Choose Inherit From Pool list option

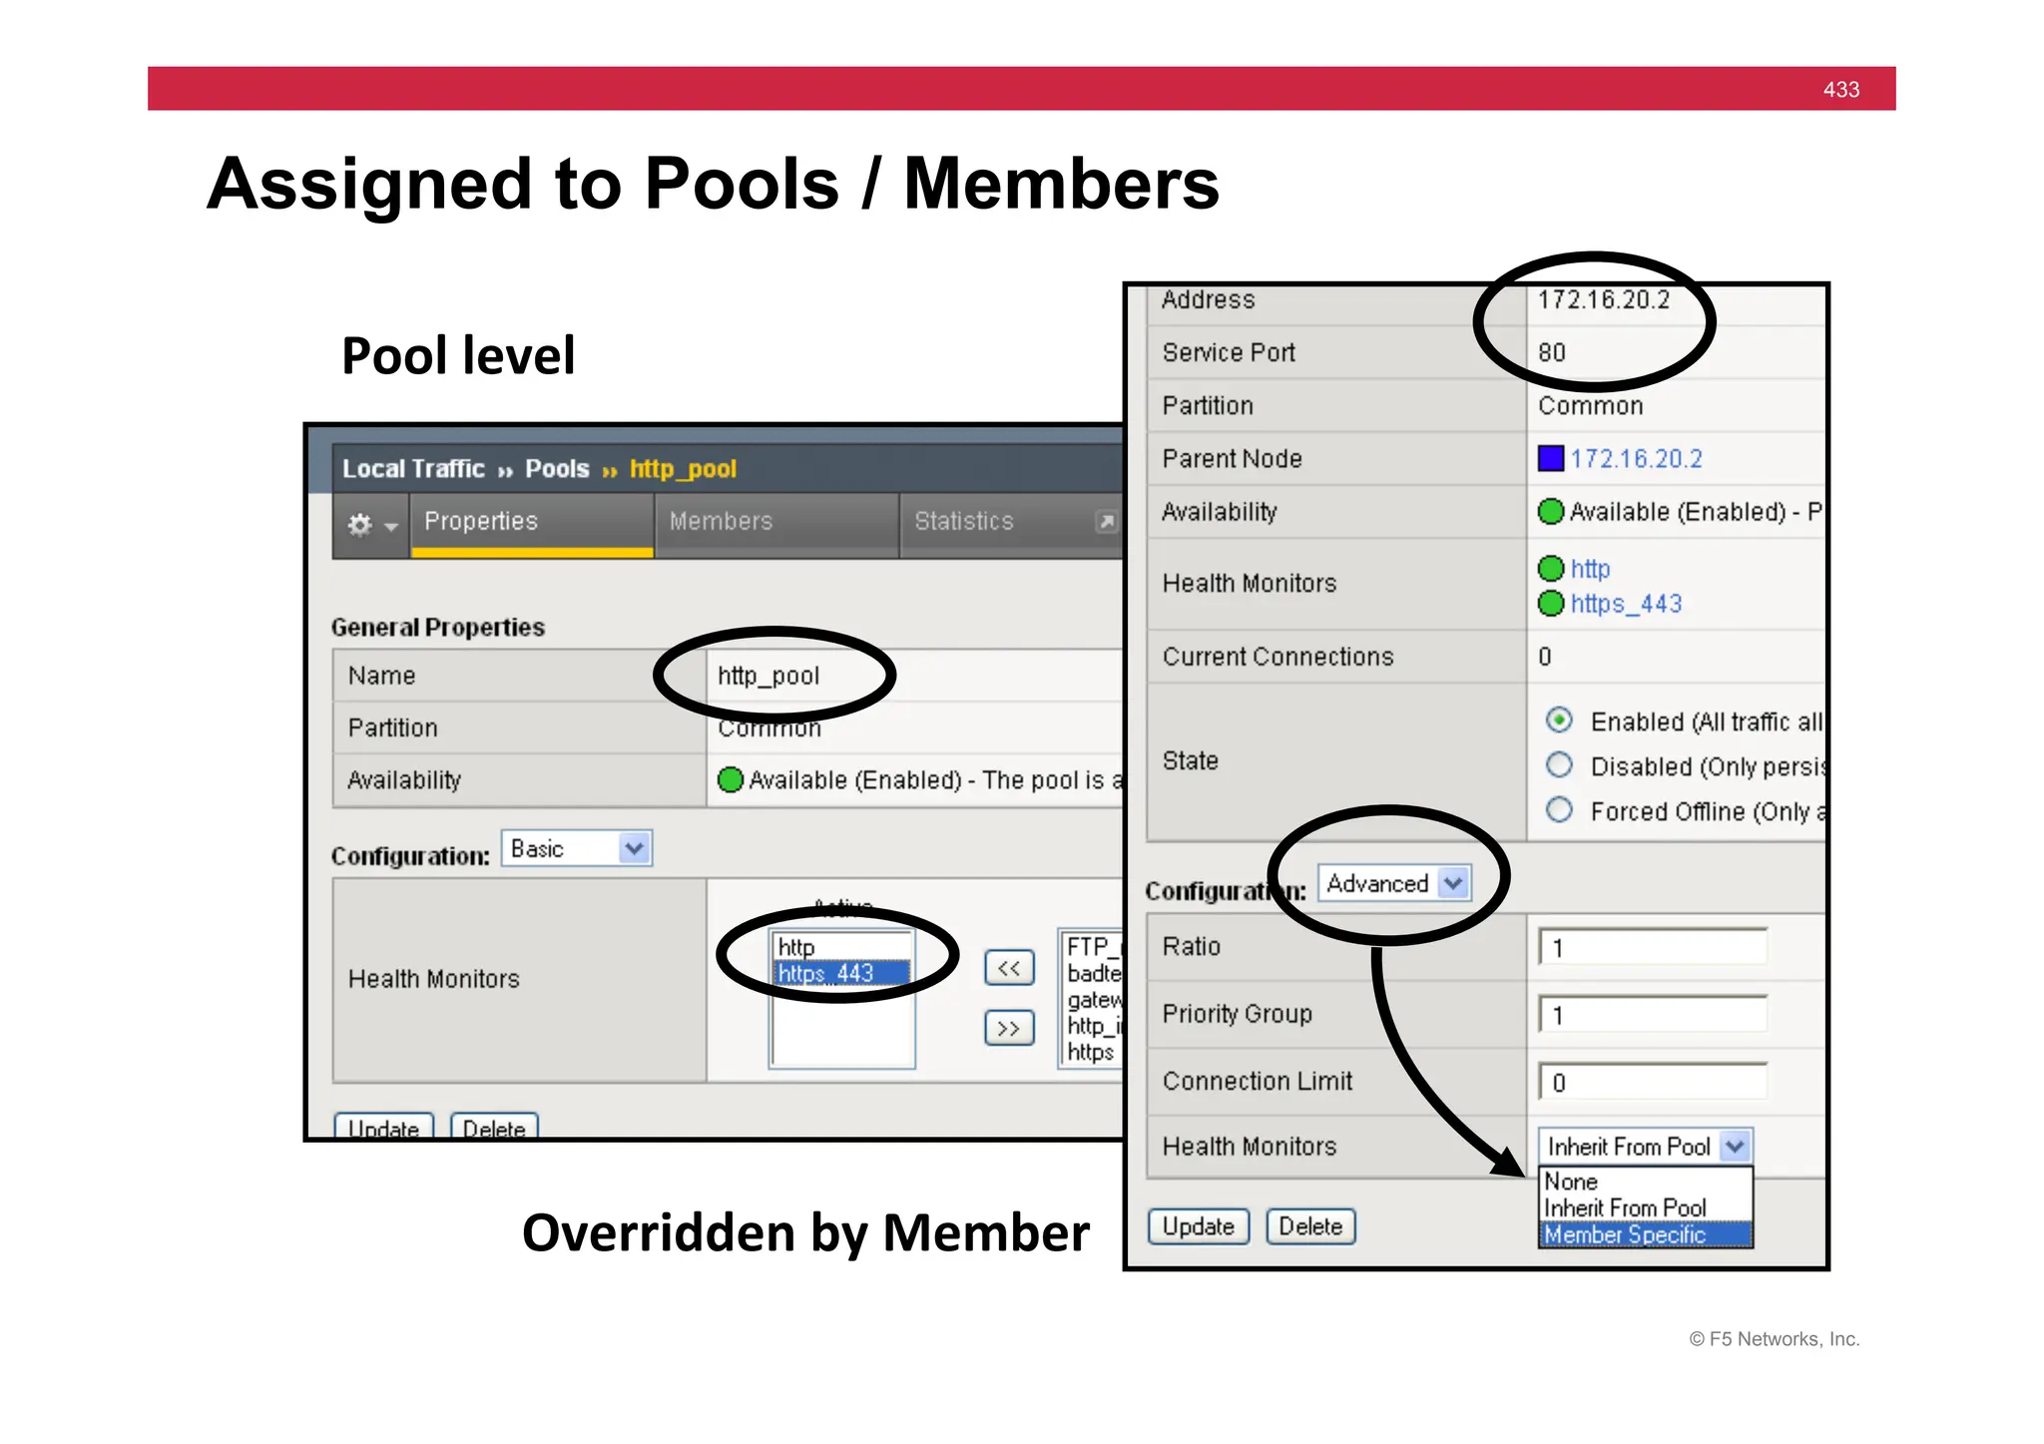pyautogui.click(x=1645, y=1207)
